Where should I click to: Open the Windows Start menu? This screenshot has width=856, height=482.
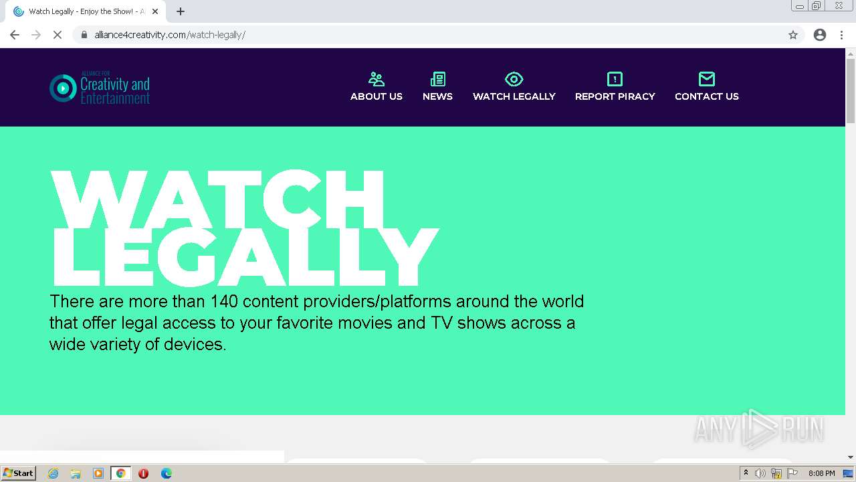19,473
